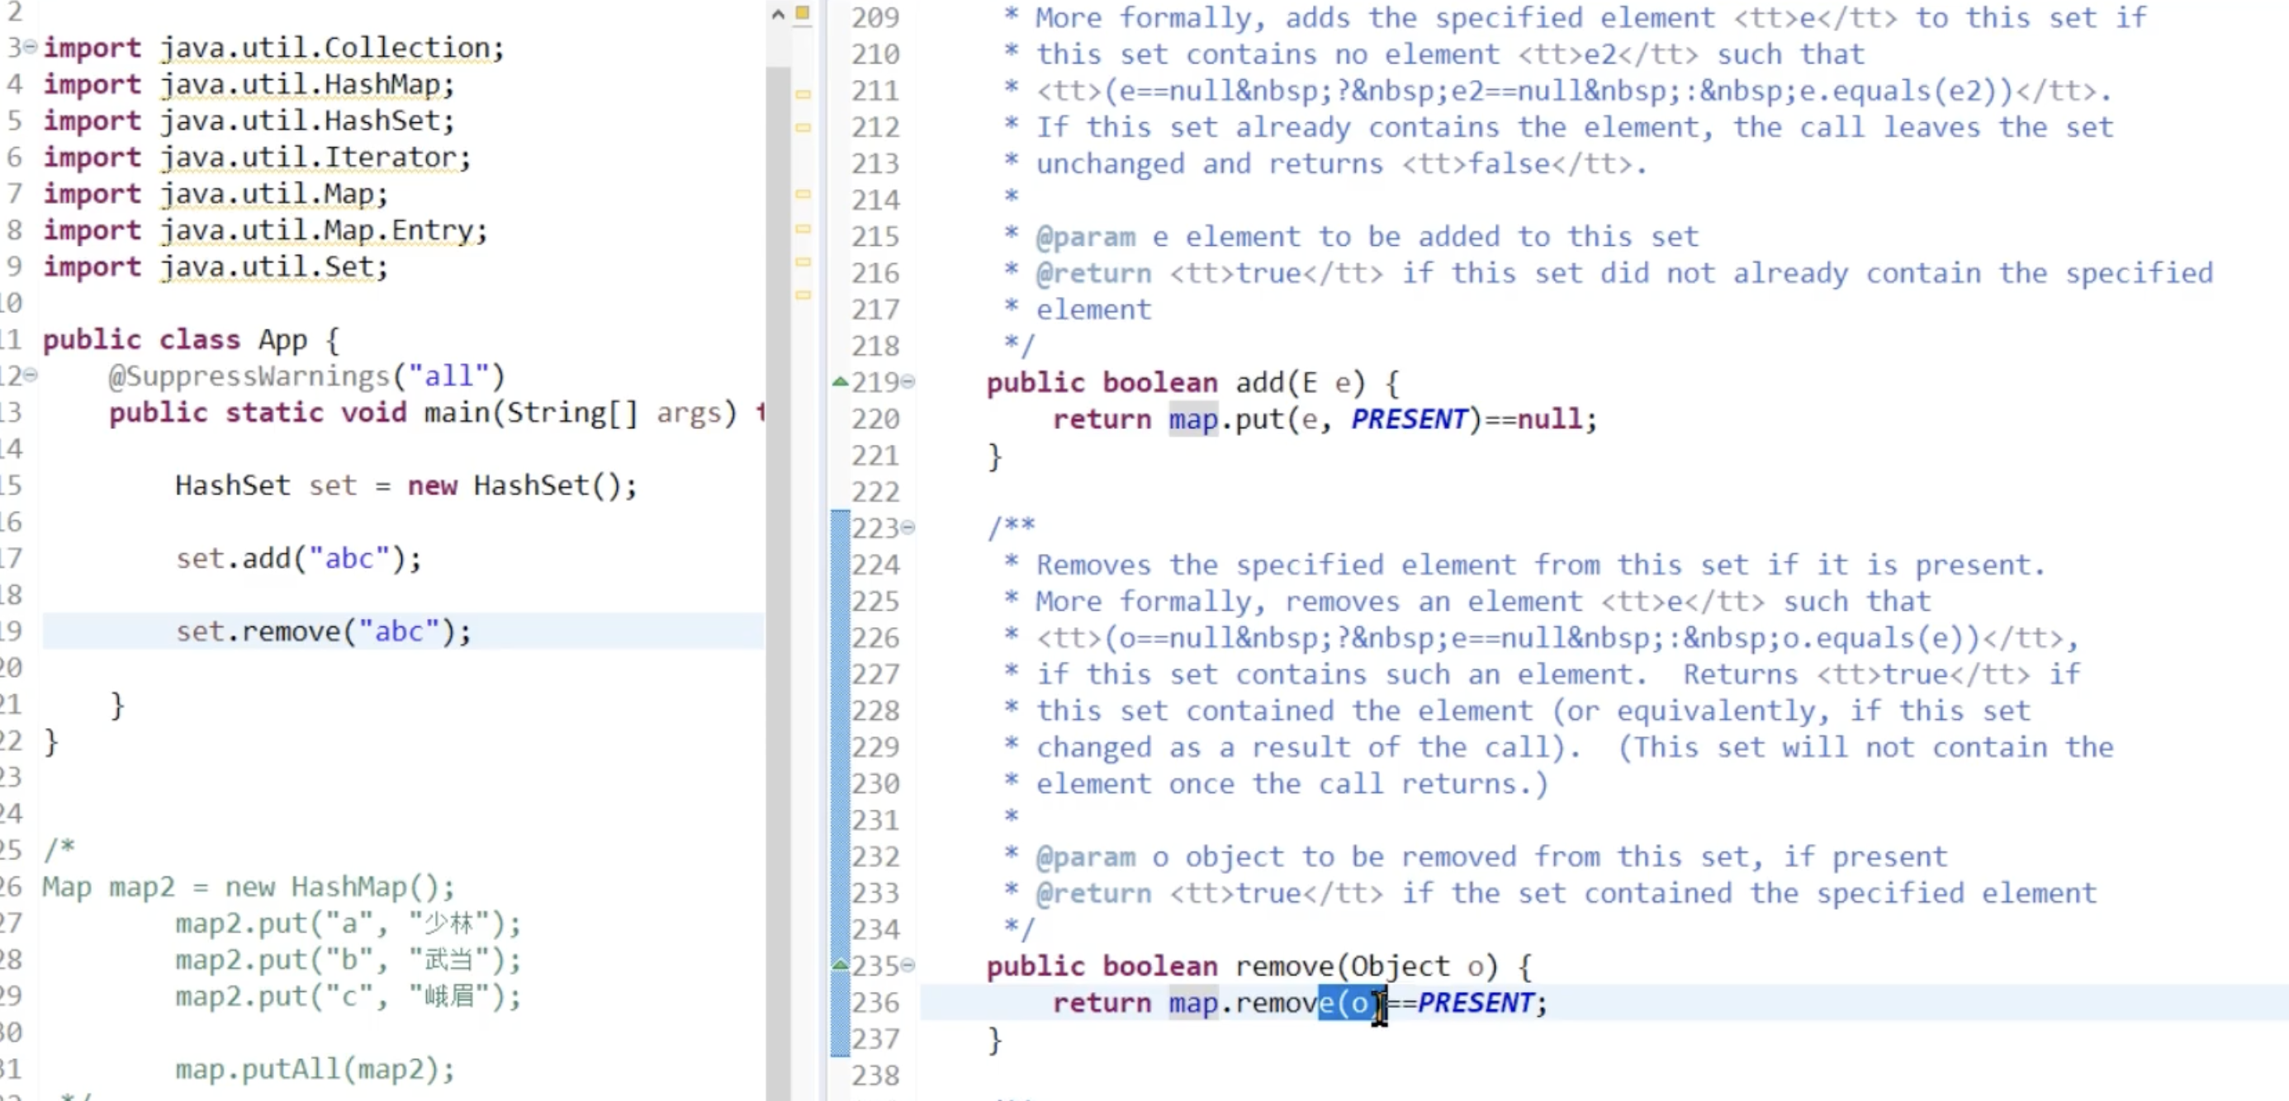Collapse the main method fold at @SuppressWarnings line
This screenshot has width=2289, height=1101.
coord(31,375)
